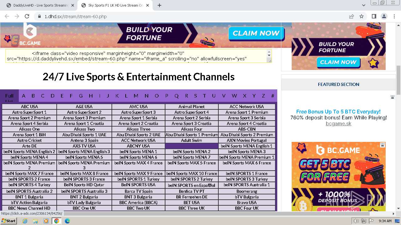Image resolution: width=401 pixels, height=225 pixels.
Task: Filter channels by letter B
Action: (x=33, y=96)
